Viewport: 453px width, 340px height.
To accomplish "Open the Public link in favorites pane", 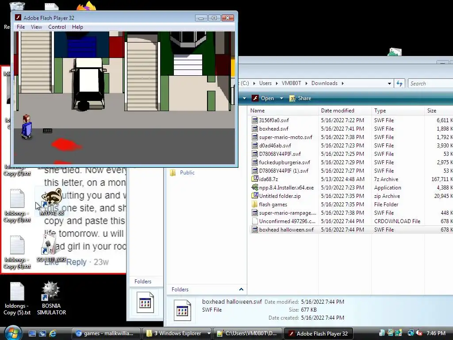I will tap(187, 173).
